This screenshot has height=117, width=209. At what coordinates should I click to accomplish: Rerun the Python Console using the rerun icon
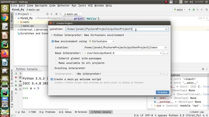coord(16,73)
